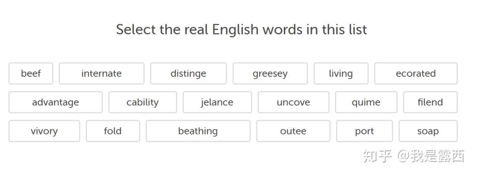Viewport: 477px width, 176px height.
Task: Choose the "jelance" word button
Action: (x=217, y=102)
